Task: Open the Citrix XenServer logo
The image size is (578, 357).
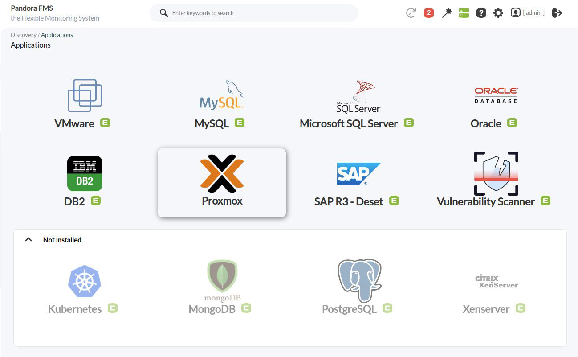Action: coord(496,281)
